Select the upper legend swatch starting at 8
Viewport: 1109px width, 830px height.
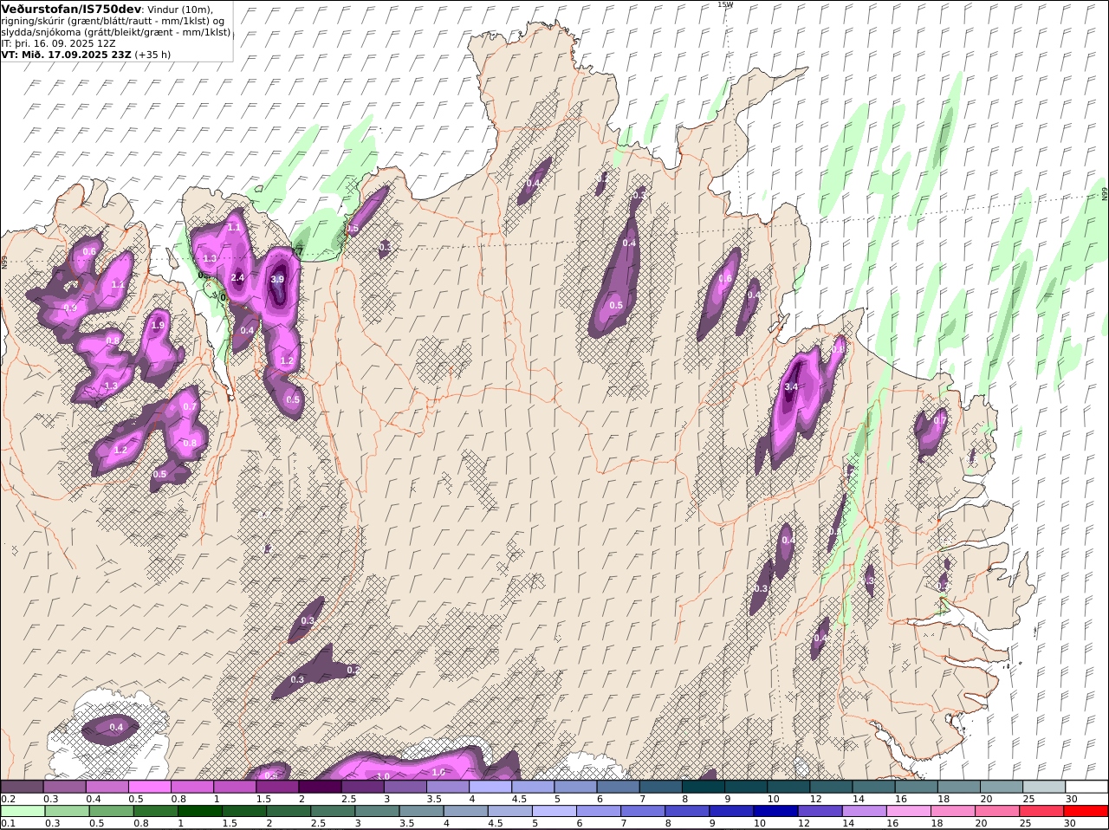tap(704, 787)
